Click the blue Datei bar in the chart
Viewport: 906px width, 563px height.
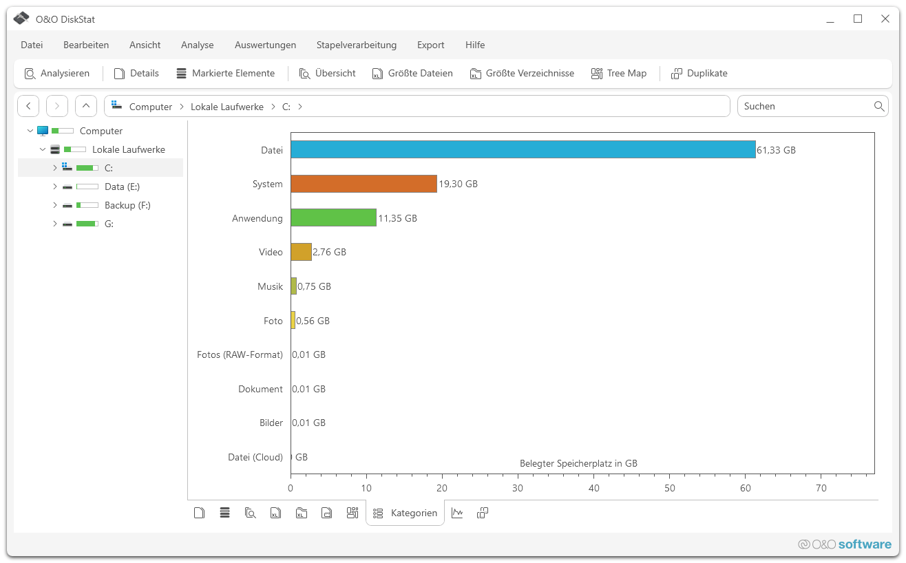click(523, 149)
